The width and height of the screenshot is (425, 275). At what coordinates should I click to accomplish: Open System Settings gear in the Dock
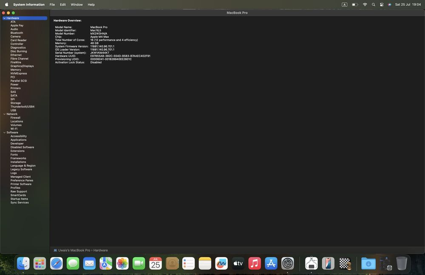coord(288,264)
